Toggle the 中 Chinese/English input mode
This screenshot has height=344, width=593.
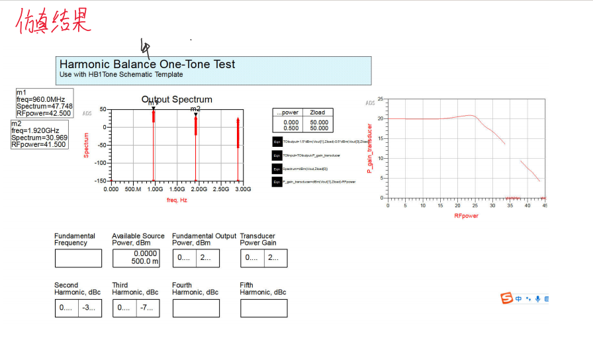(x=518, y=298)
